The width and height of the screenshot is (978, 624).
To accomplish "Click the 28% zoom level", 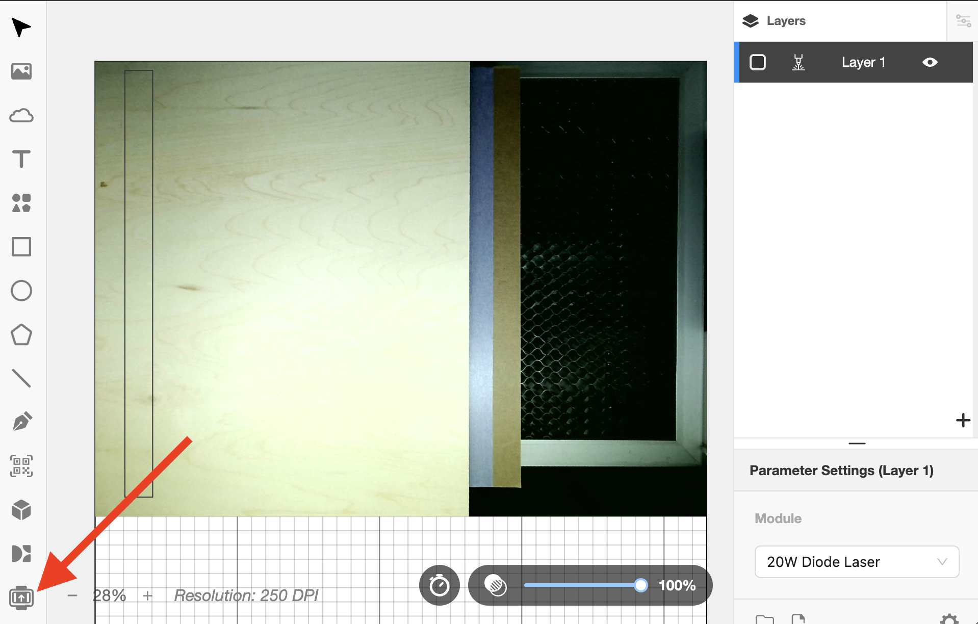I will [110, 595].
